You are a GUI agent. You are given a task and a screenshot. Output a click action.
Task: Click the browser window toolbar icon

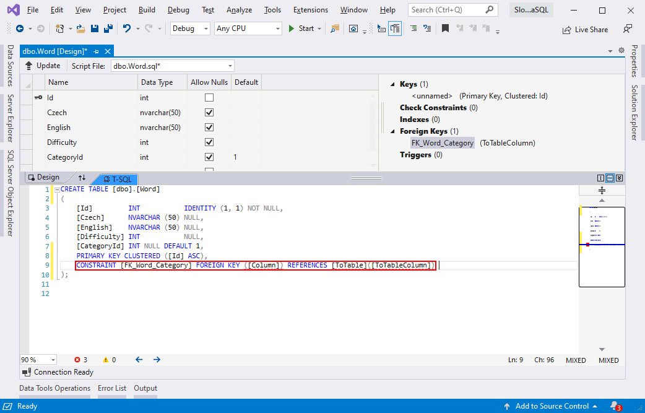(x=353, y=28)
